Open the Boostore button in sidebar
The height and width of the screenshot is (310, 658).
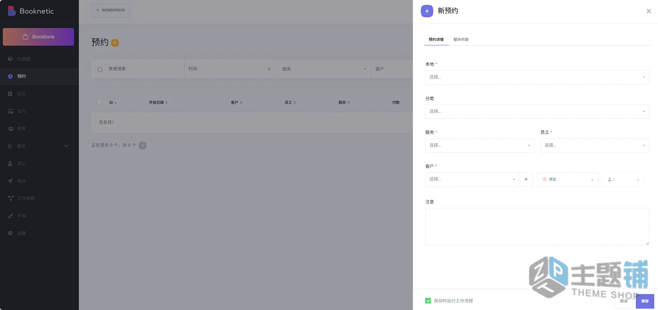[38, 37]
